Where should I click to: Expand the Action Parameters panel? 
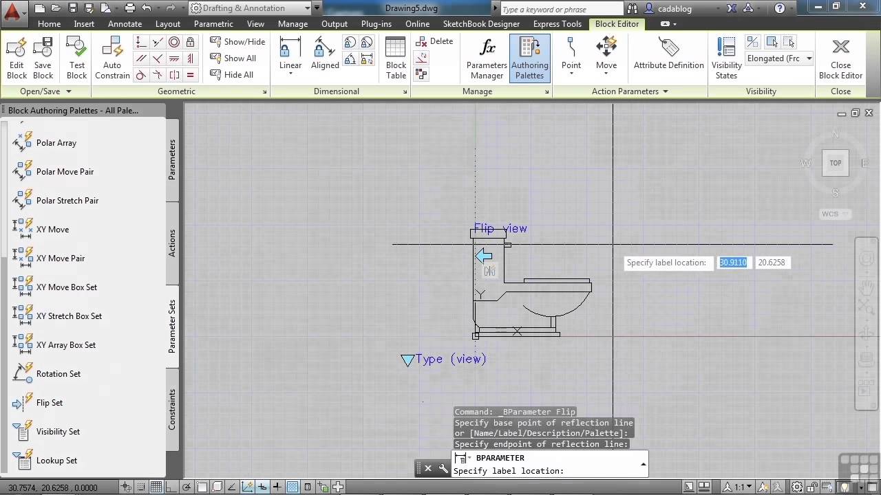[x=630, y=91]
